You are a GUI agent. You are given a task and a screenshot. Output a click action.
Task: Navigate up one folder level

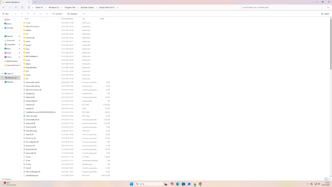point(16,7)
